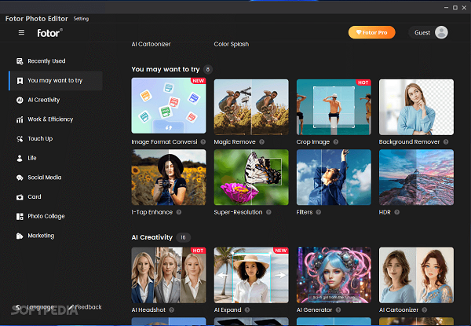Click help icon next to Crop Image
471x326 pixels.
[336, 142]
